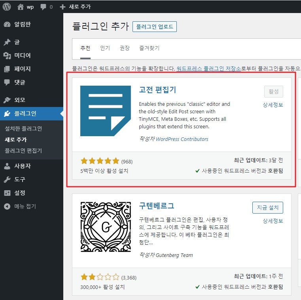Click the 고전 편집기 plugin thumbnail
Screen dimensions: 301x300
point(106,111)
